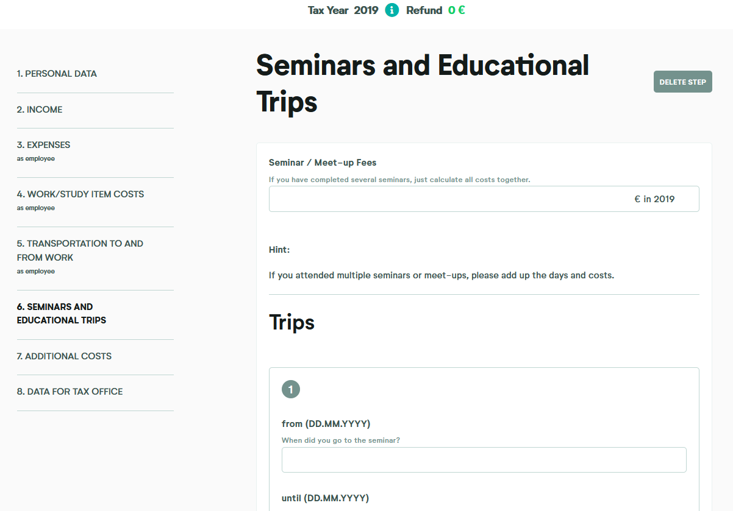
Task: Click the Tax Year 2019 label
Action: tap(343, 10)
